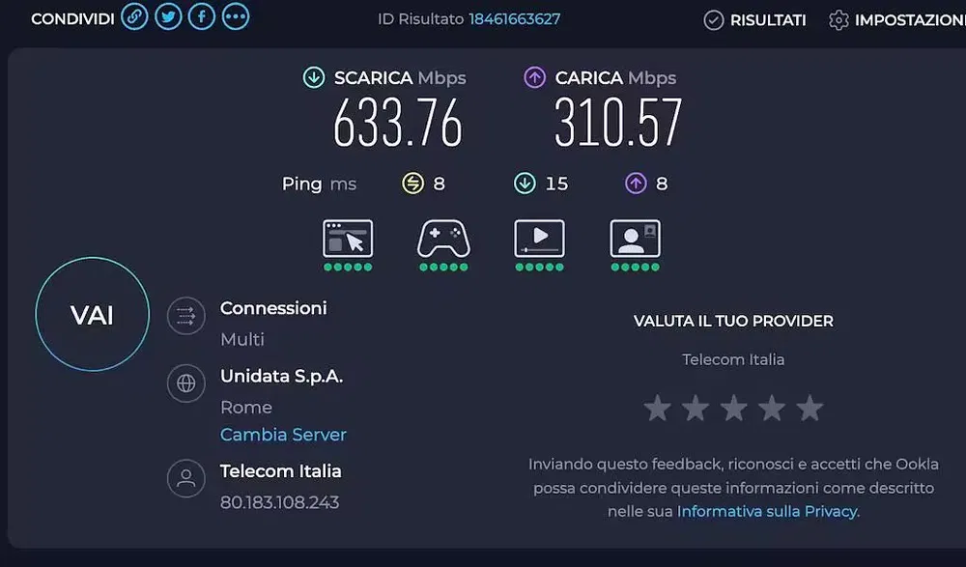The height and width of the screenshot is (567, 966).
Task: Give Telecom Italia a five-star rating
Action: tap(810, 408)
